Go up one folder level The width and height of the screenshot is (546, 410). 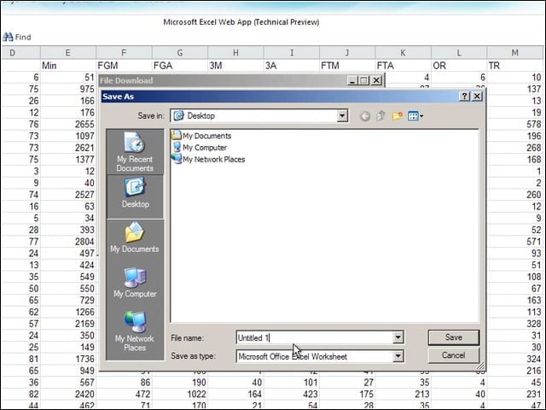coord(380,116)
